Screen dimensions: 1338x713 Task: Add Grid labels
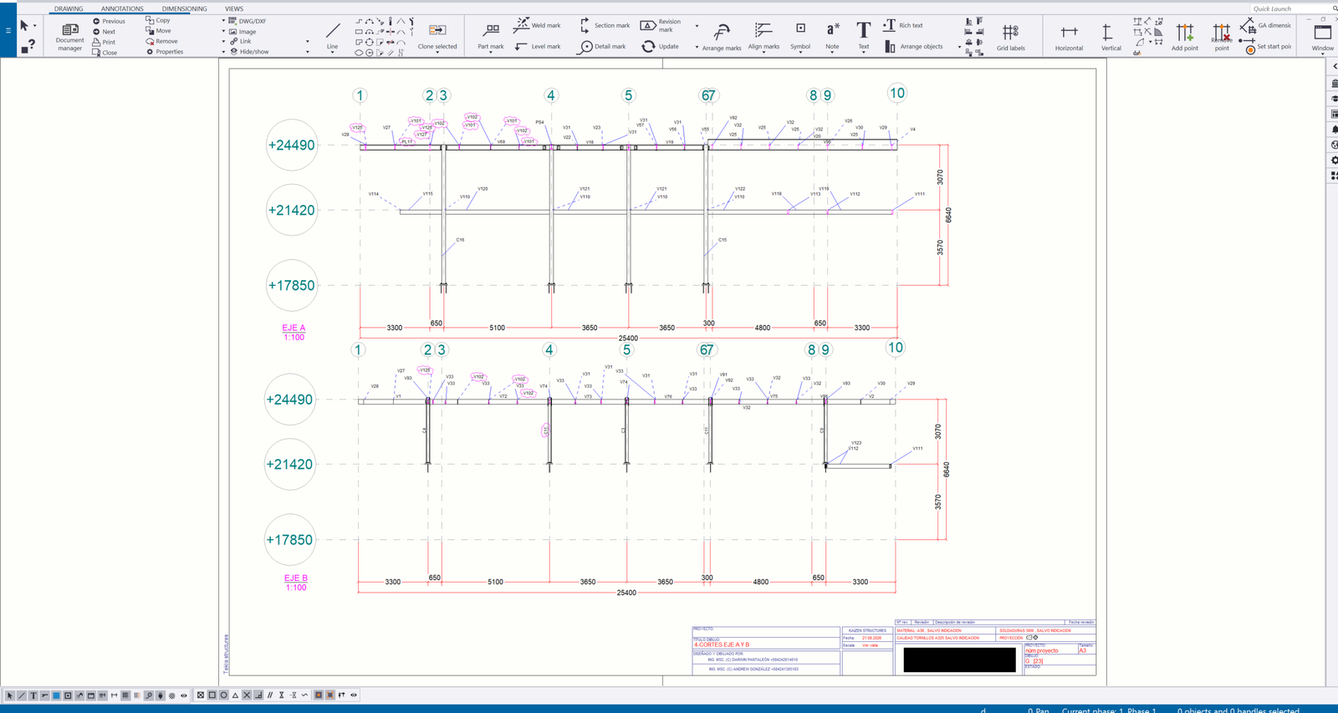(x=1010, y=37)
